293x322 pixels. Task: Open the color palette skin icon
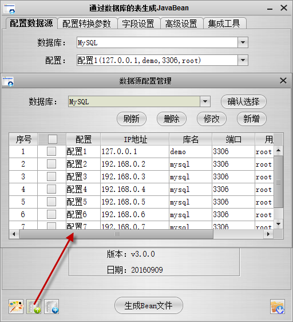[x=16, y=307]
